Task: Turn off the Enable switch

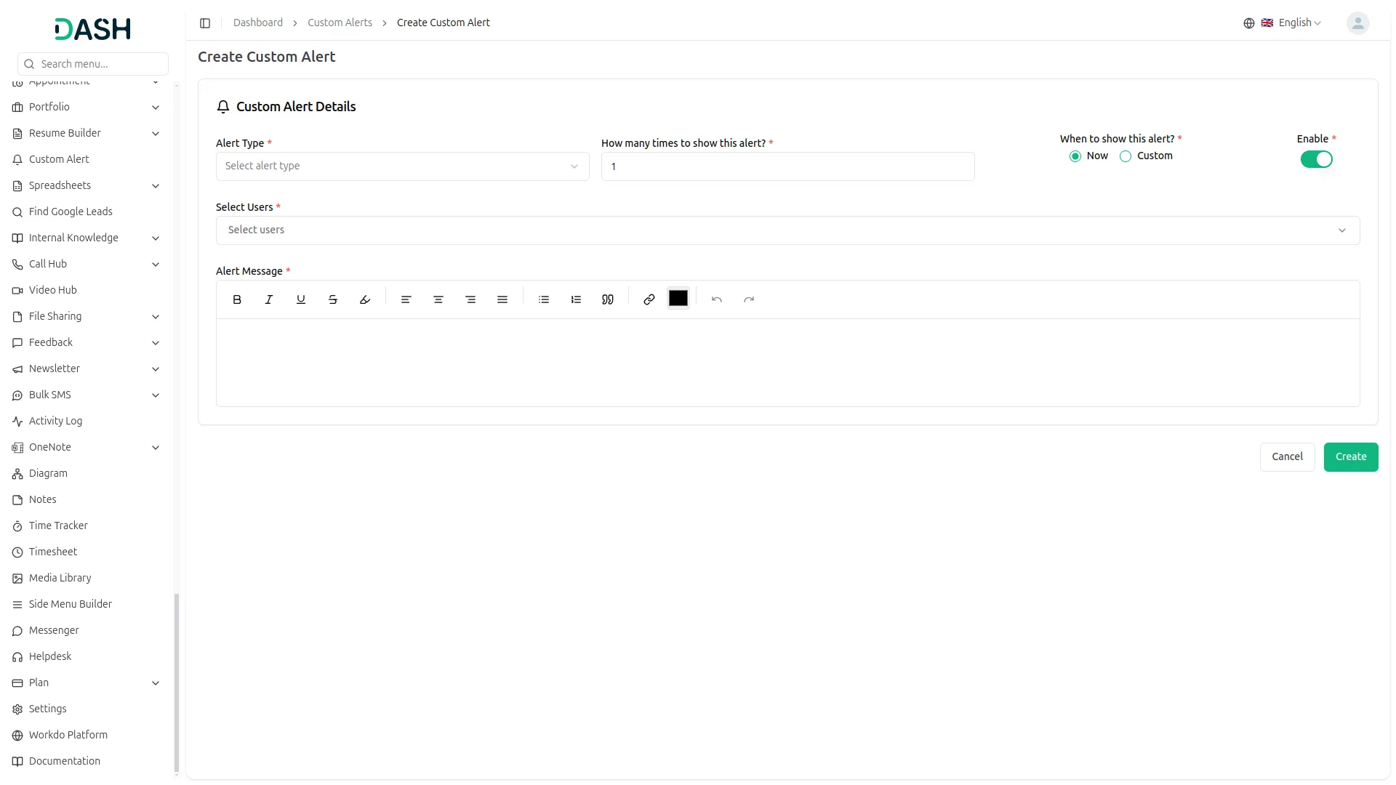Action: tap(1316, 159)
